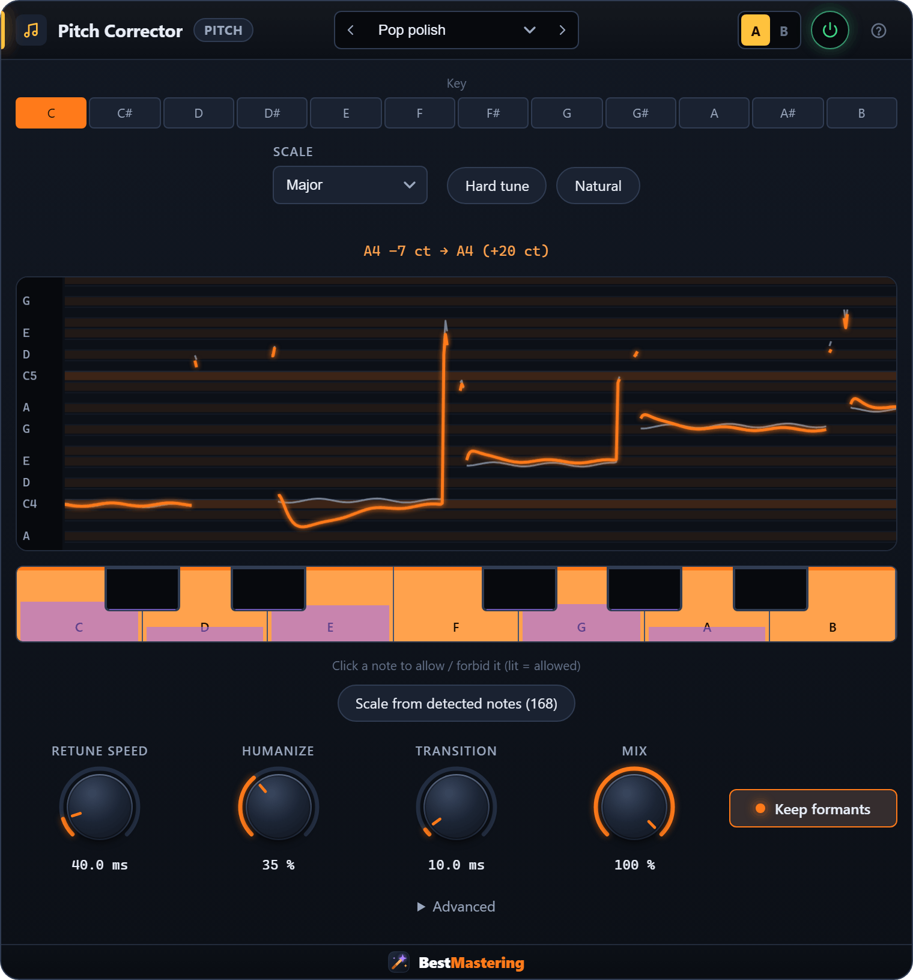
Task: Open the Pop polish preset dropdown
Action: tap(456, 30)
